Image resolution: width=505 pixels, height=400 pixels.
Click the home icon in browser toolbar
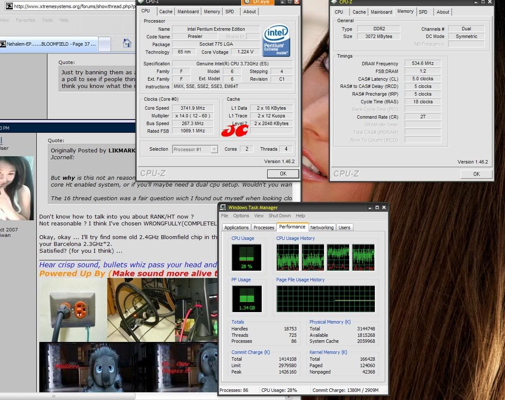[127, 43]
